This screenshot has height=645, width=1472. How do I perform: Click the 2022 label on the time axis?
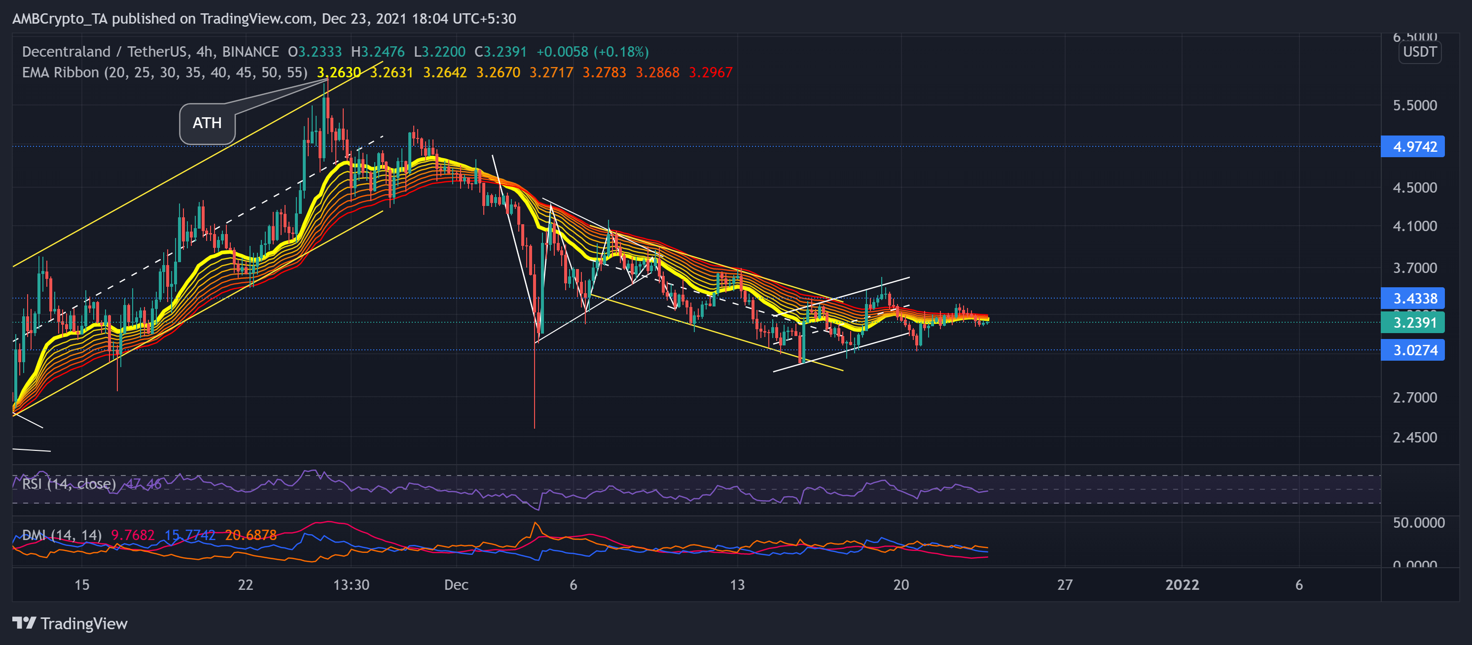pyautogui.click(x=1183, y=585)
